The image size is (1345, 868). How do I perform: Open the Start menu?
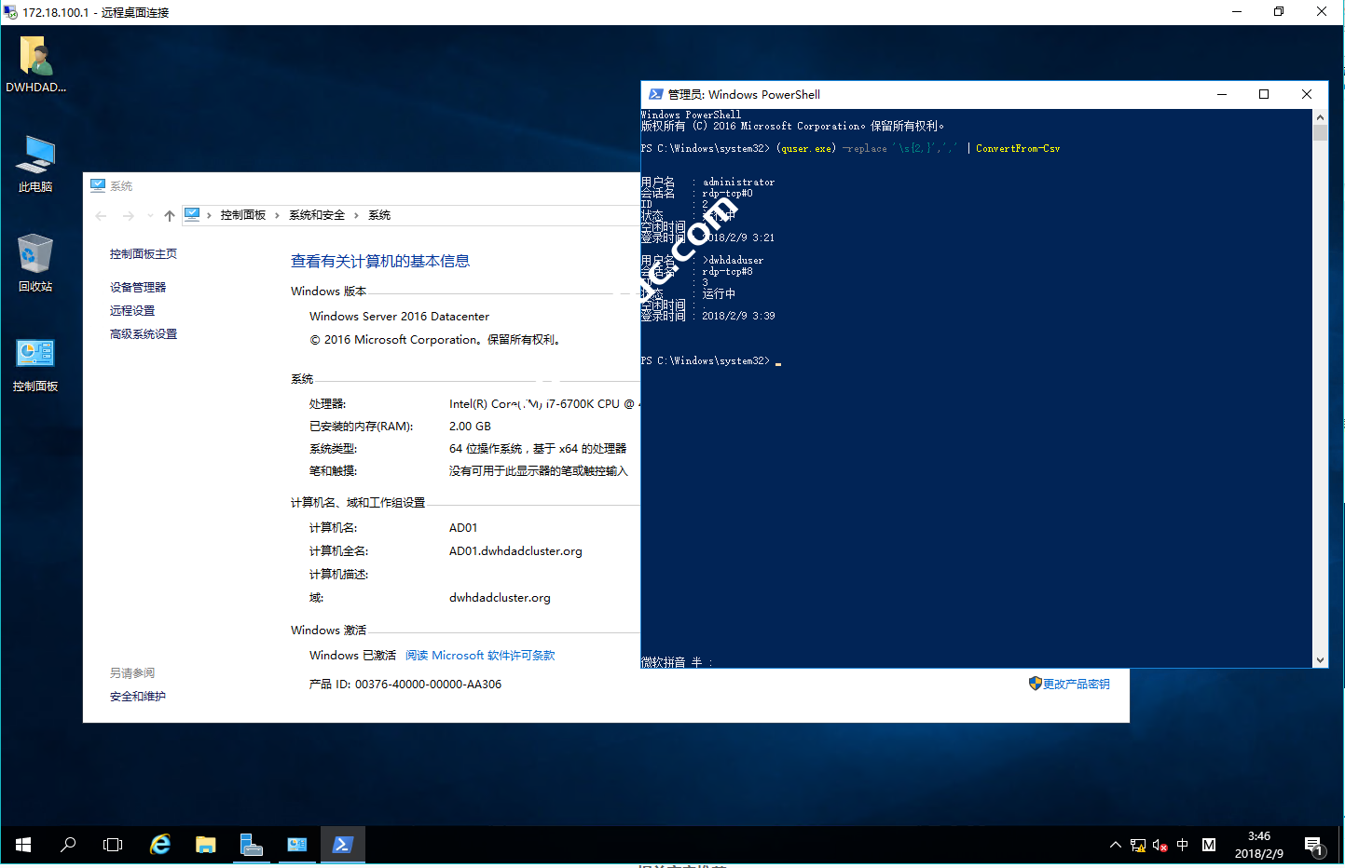pyautogui.click(x=23, y=845)
